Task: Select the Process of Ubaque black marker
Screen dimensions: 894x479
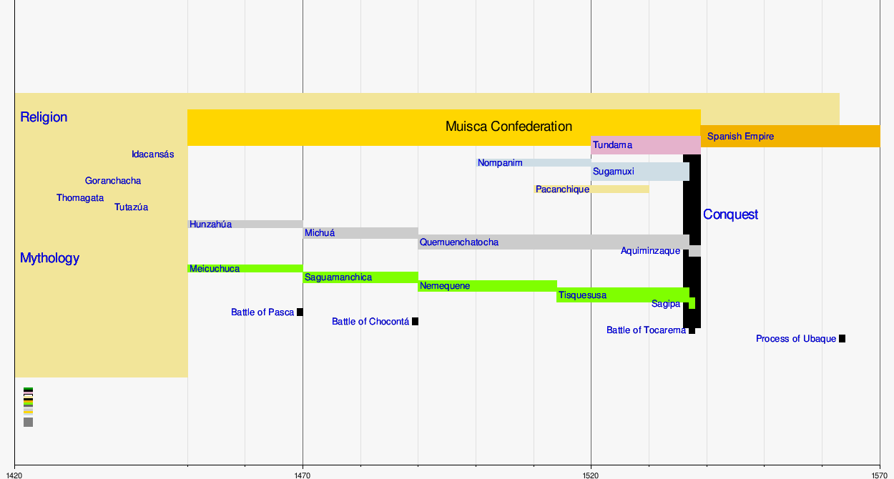Action: coord(842,339)
